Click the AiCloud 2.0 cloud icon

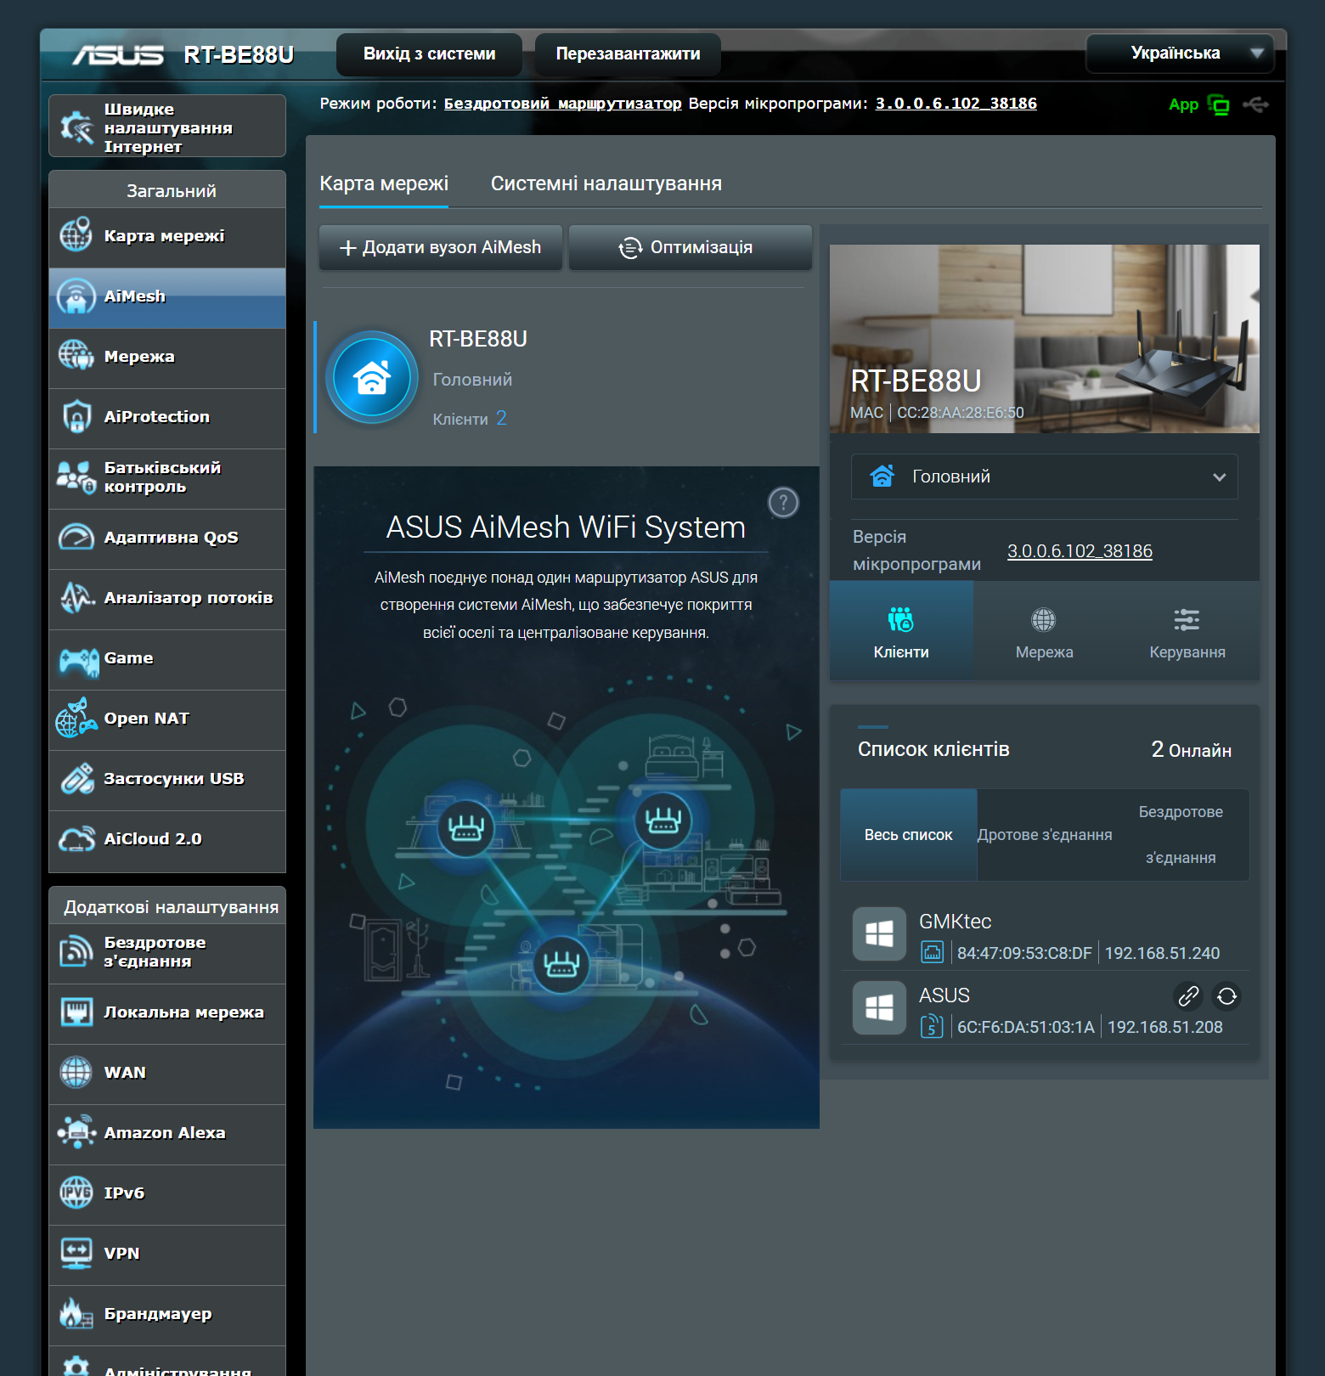76,839
